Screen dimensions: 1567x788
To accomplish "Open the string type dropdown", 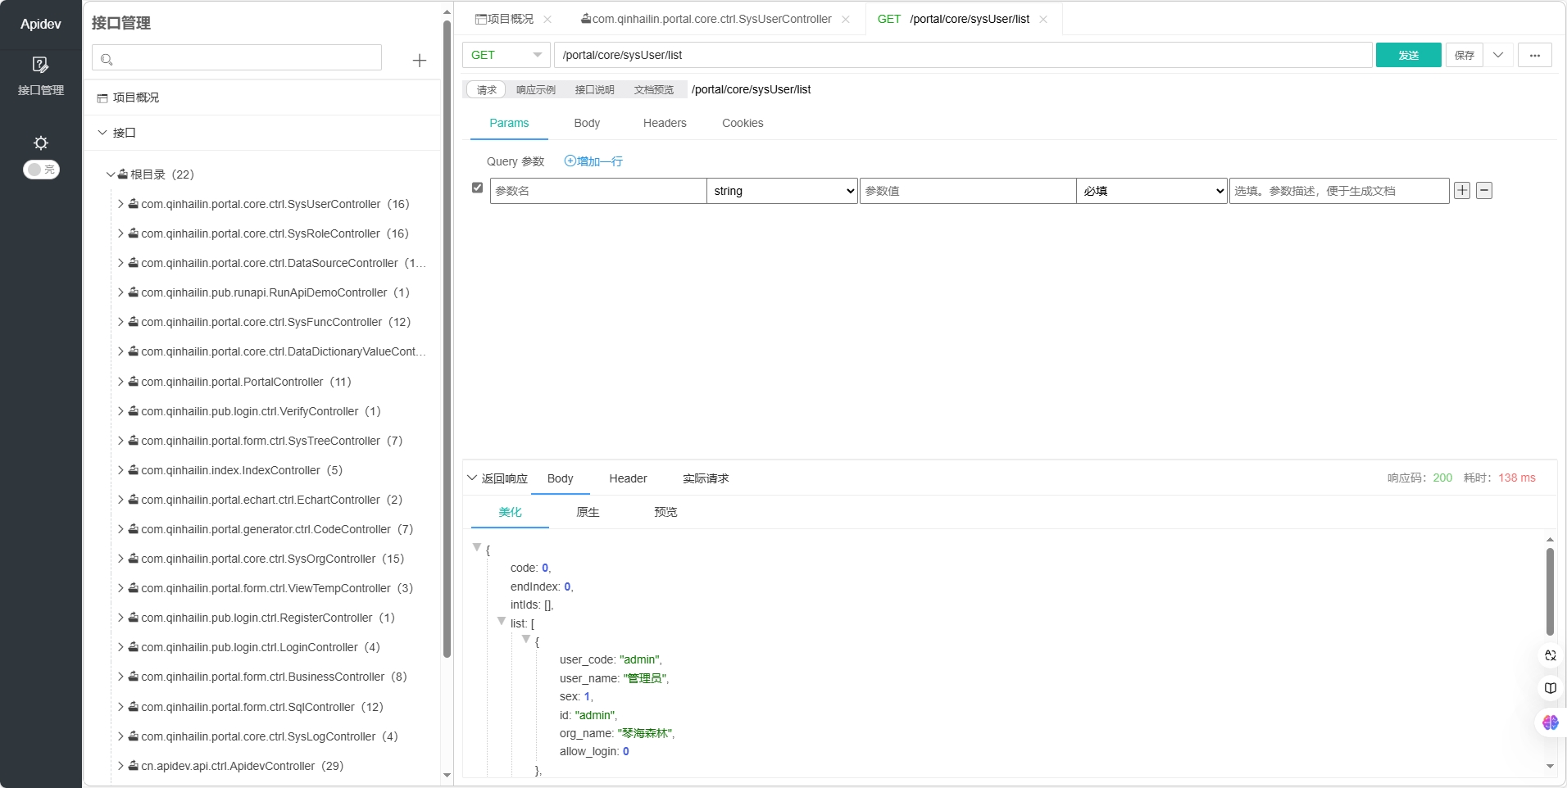I will coord(782,191).
